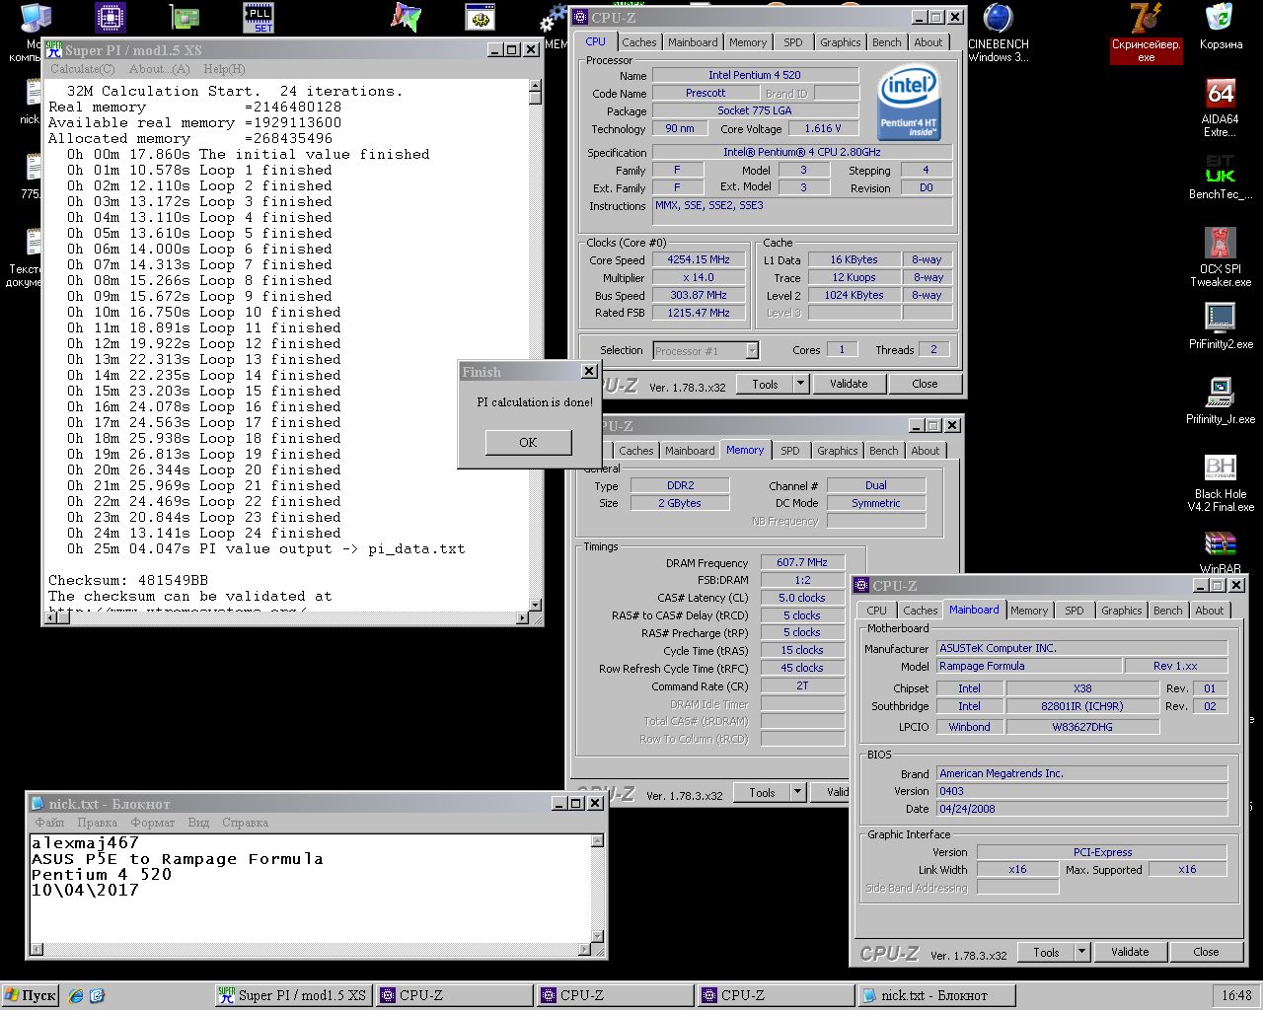Click the Intel Pentium 4 HT logo
This screenshot has height=1010, width=1263.
tap(908, 104)
